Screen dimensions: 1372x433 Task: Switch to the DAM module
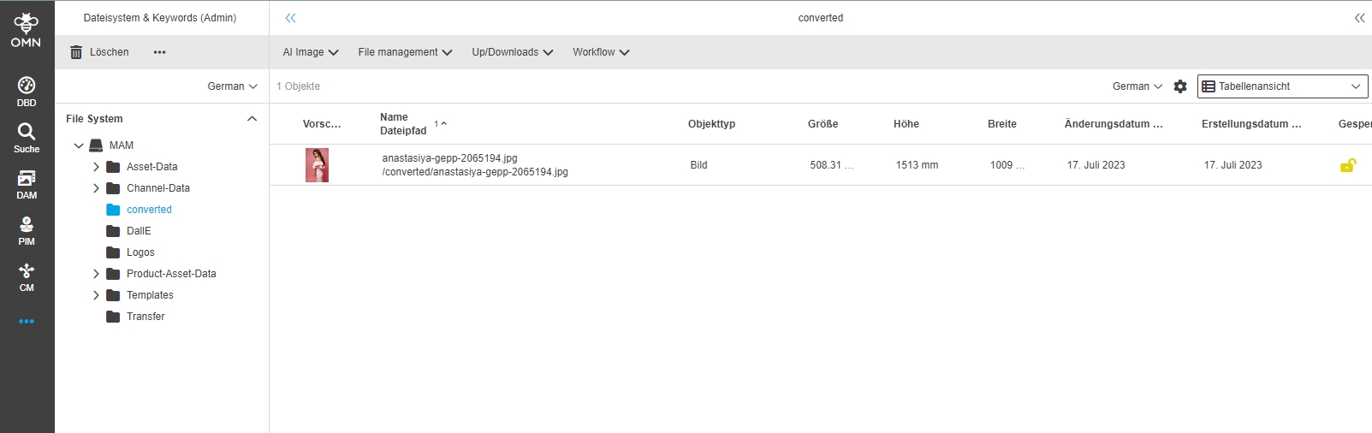coord(27,183)
